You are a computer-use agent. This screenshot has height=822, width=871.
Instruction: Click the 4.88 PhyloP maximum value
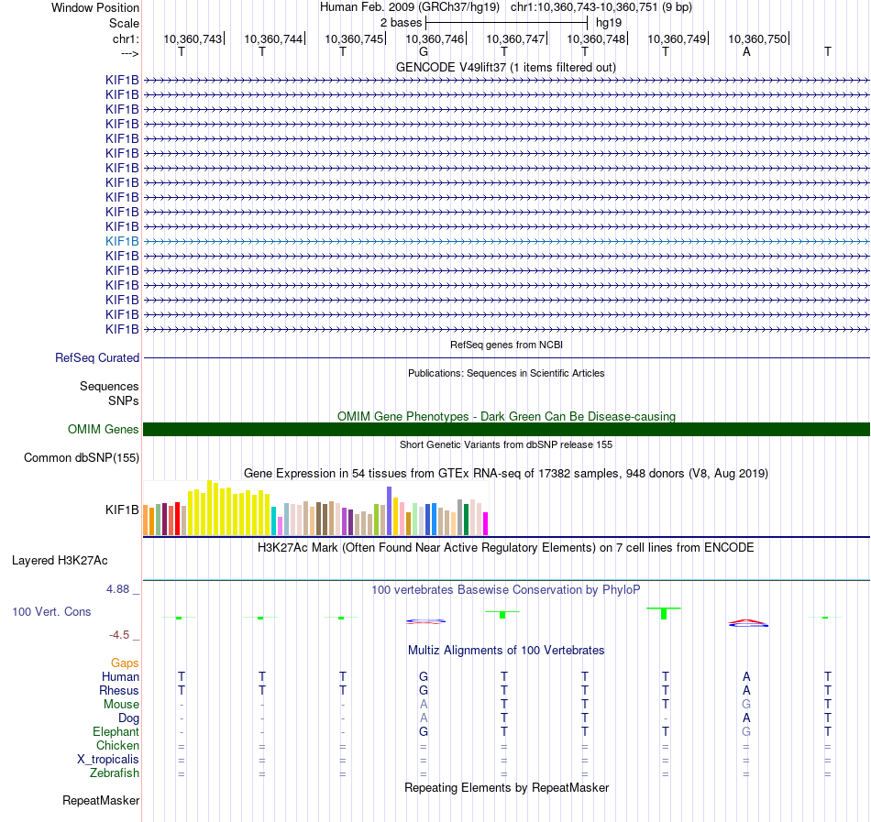click(117, 589)
